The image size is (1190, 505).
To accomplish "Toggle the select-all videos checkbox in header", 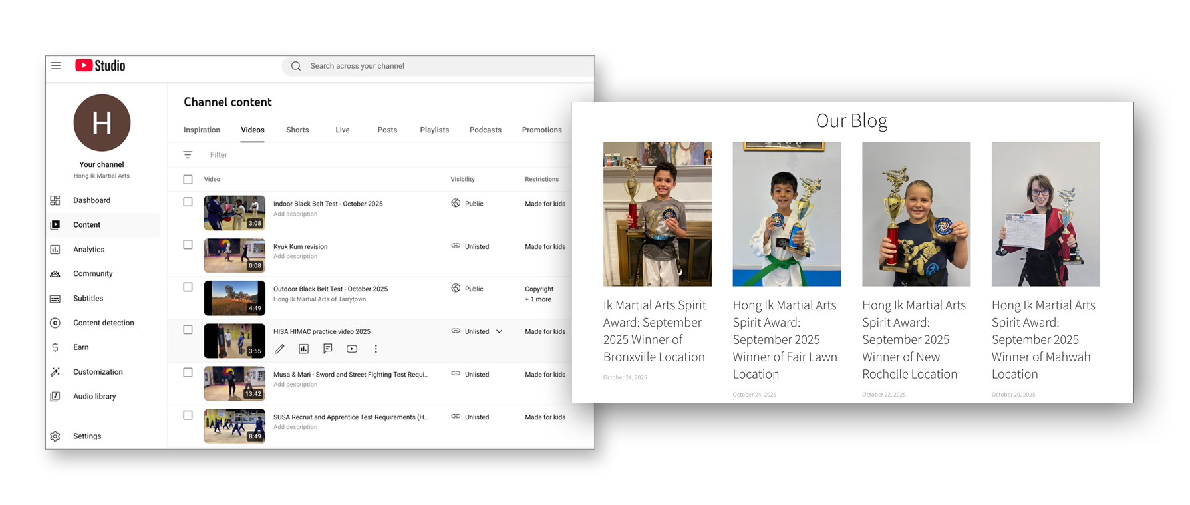I will click(x=188, y=180).
